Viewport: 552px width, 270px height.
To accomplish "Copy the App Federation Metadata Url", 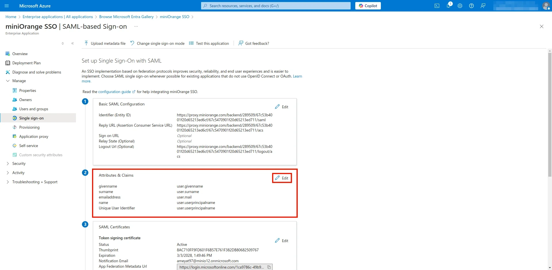I will pos(269,267).
